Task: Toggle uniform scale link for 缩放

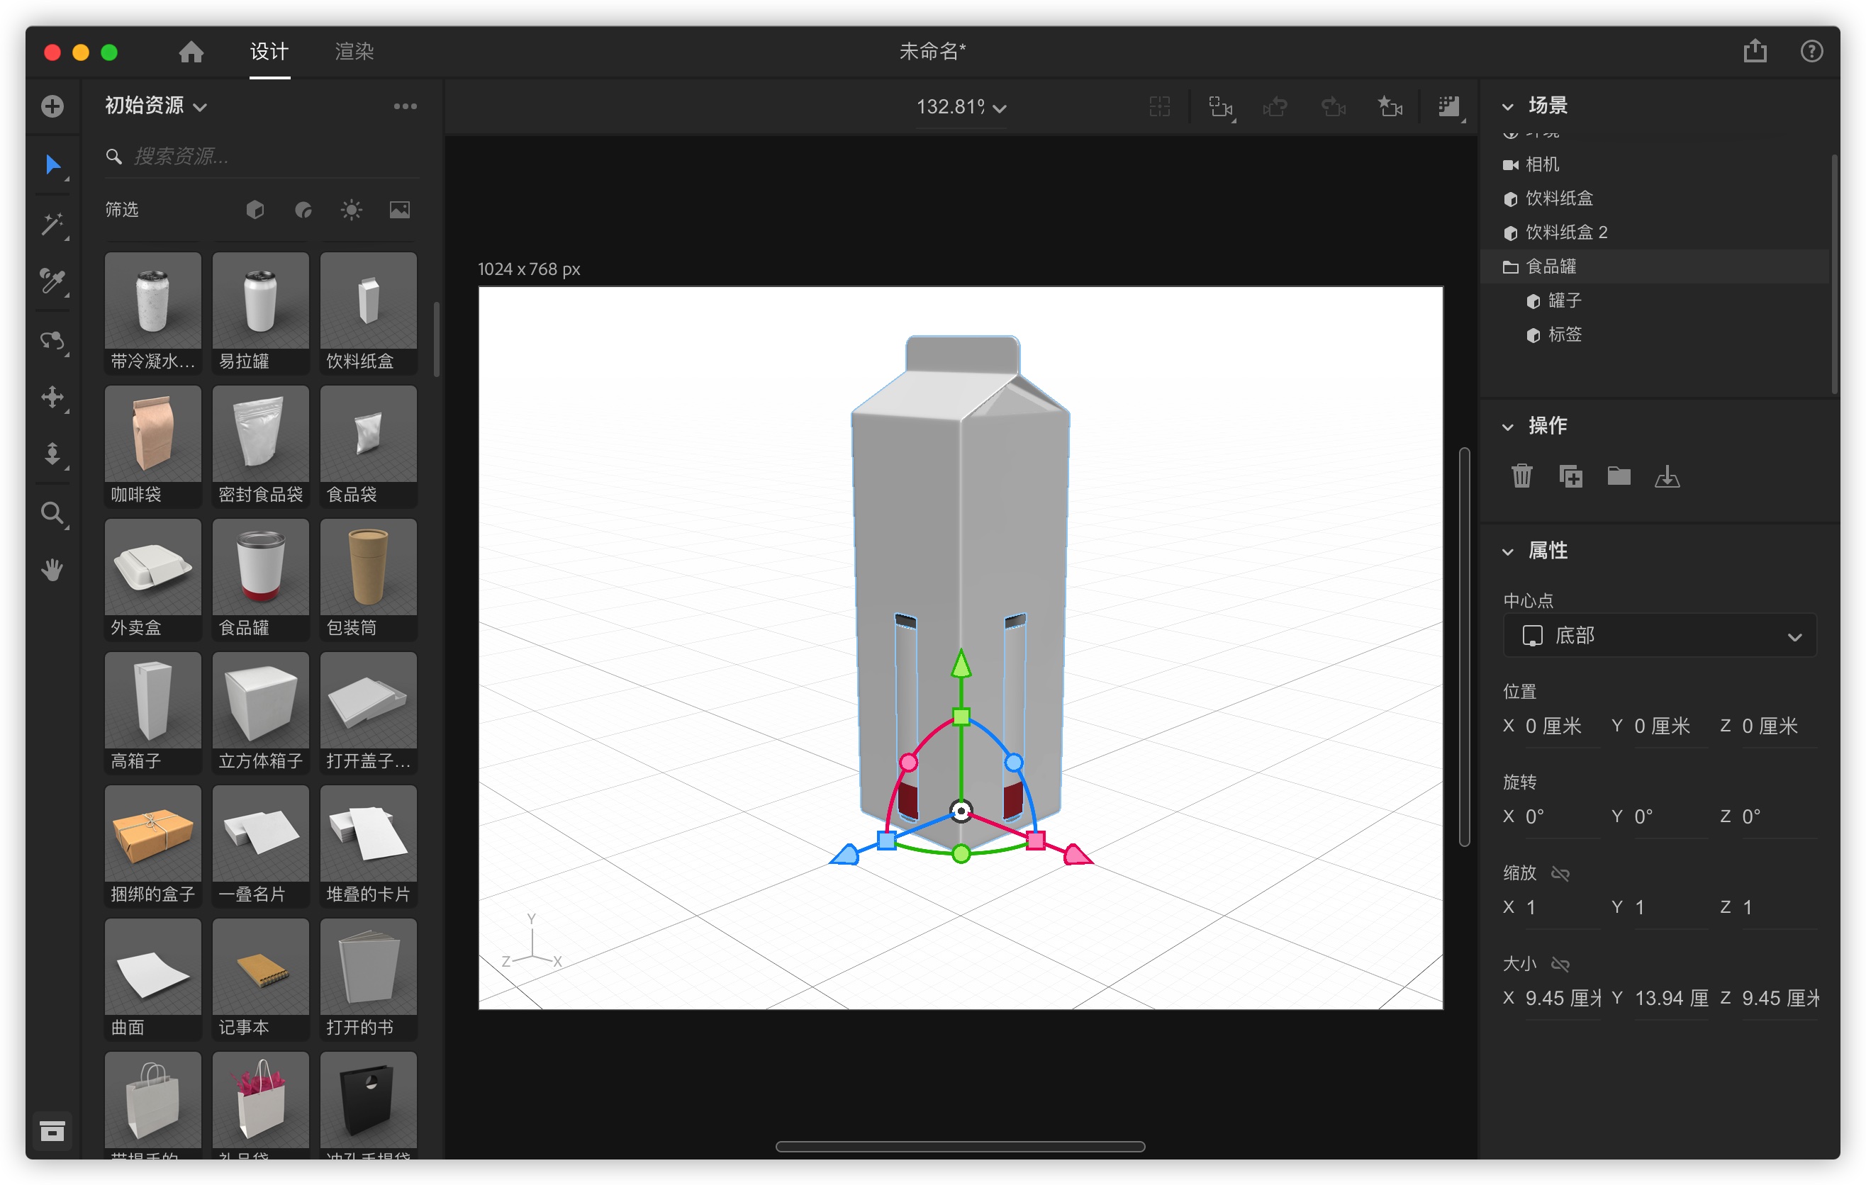Action: 1560,873
